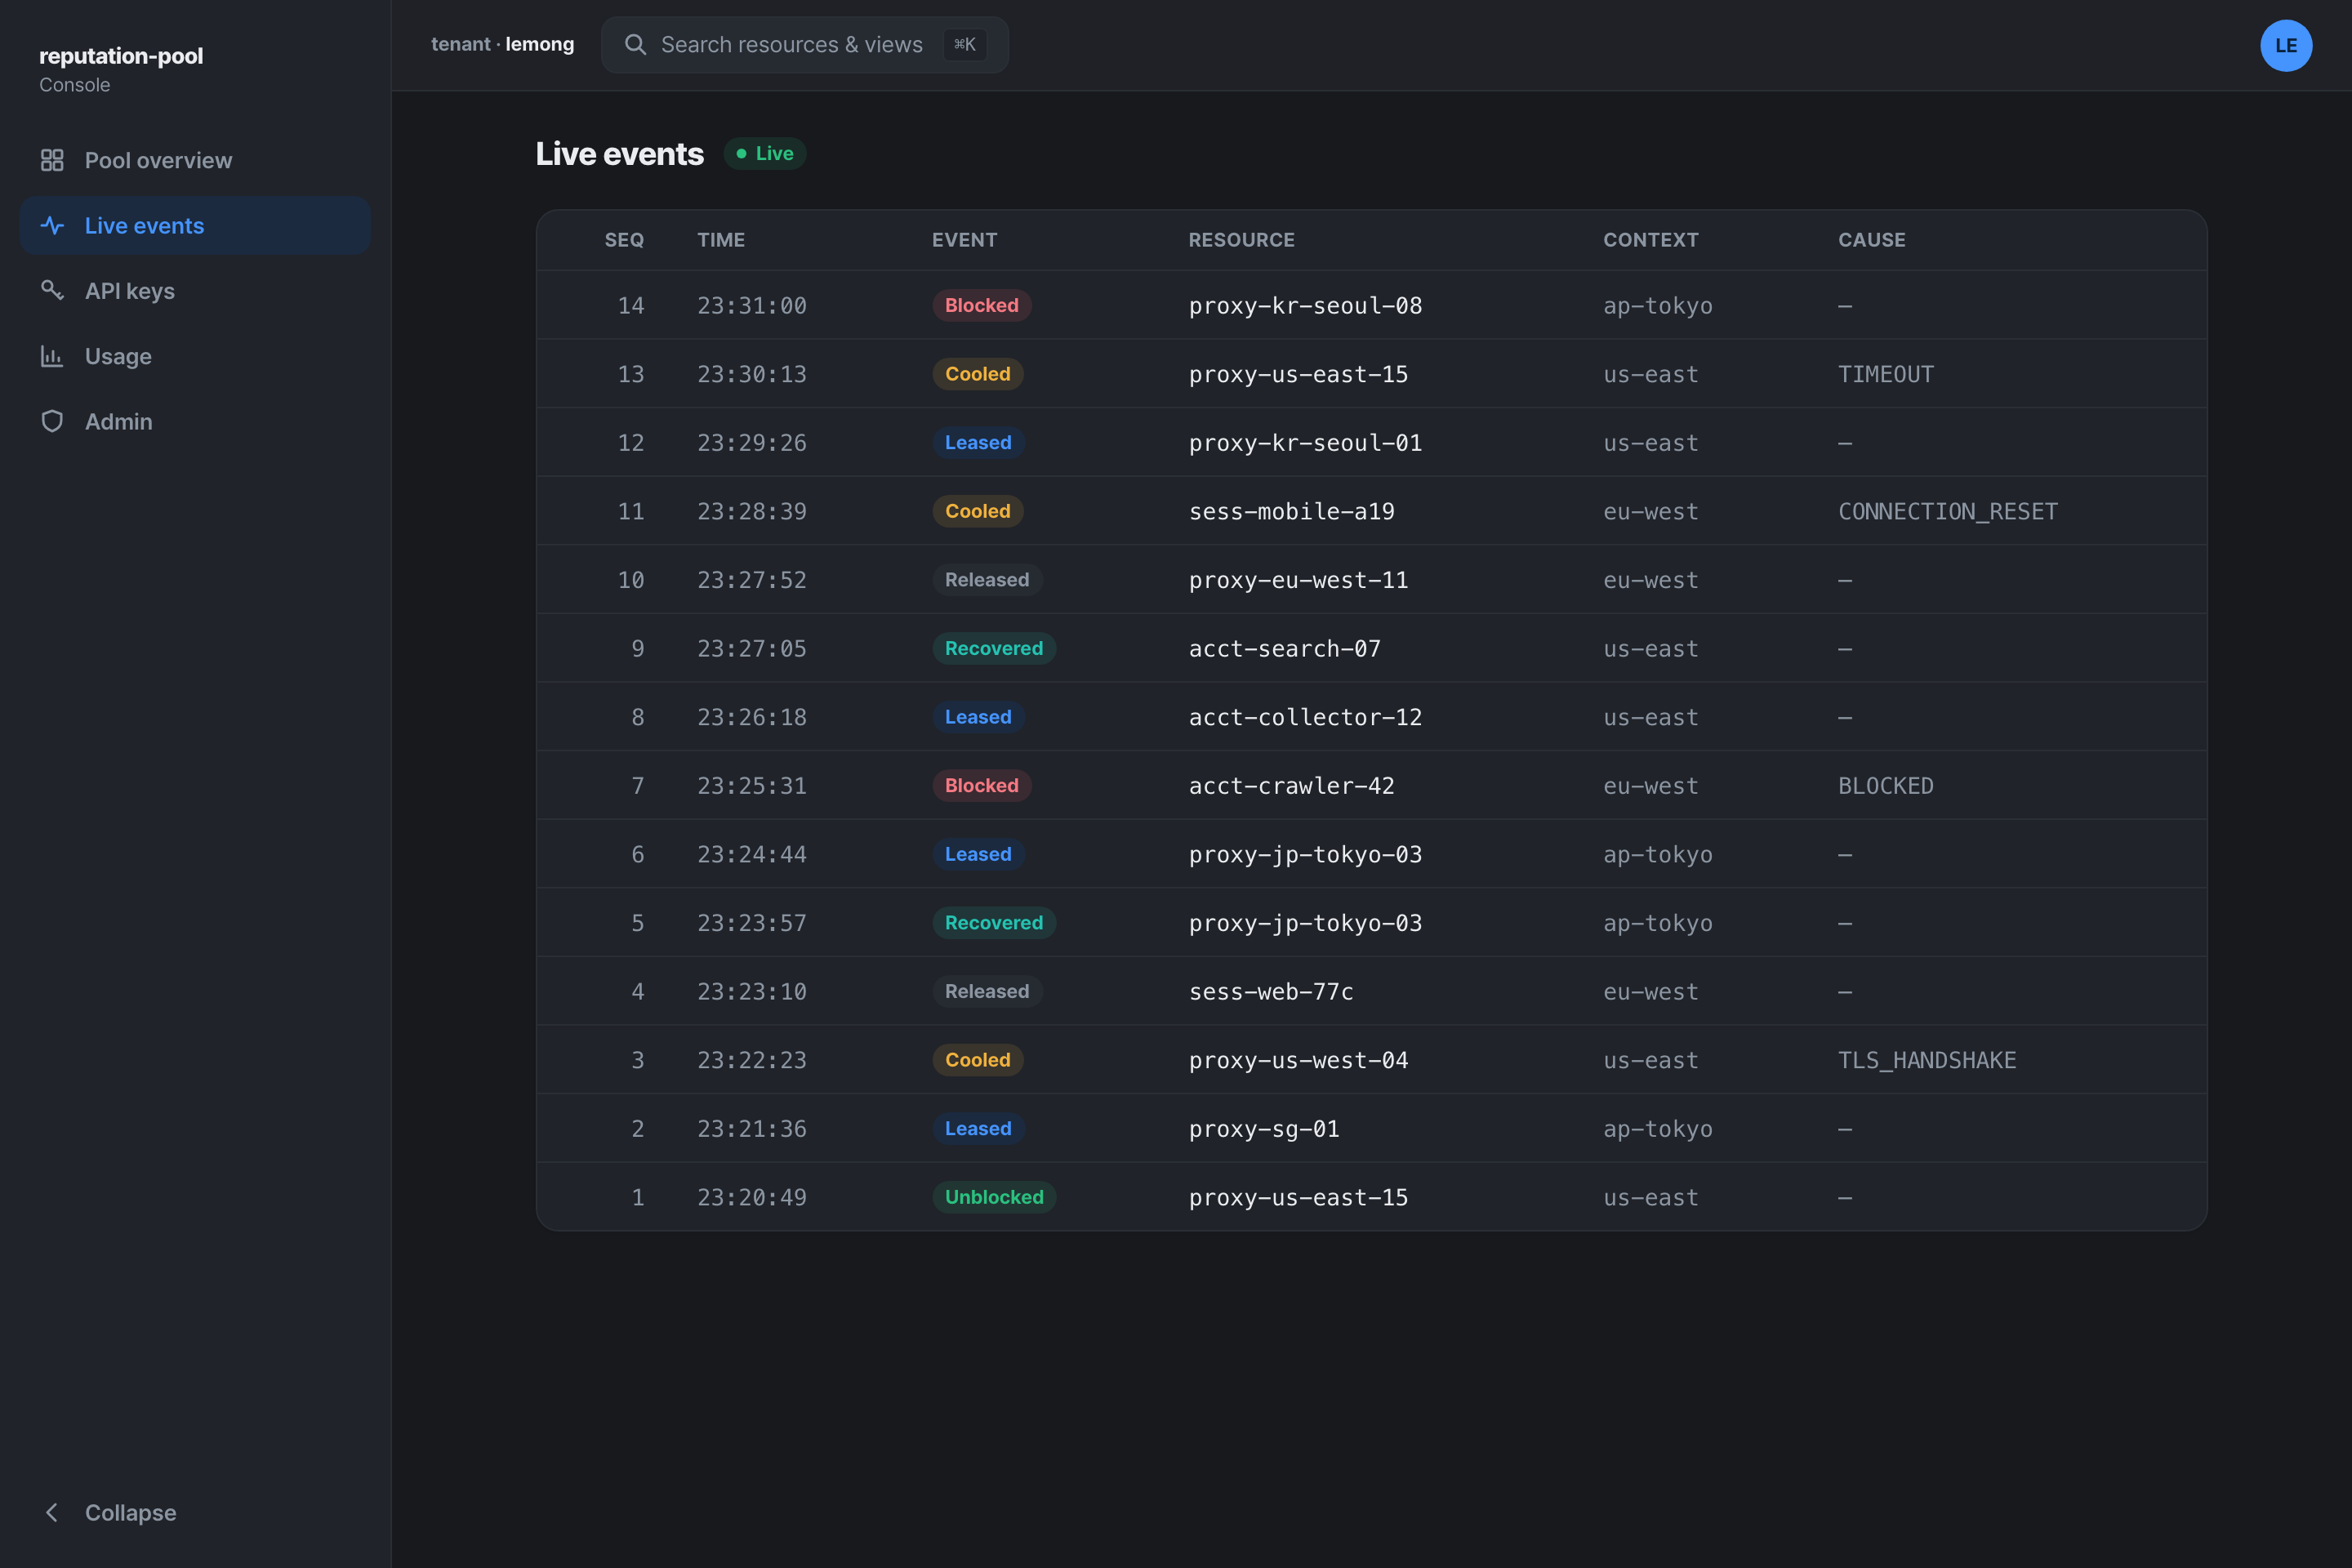Go to API keys page
The height and width of the screenshot is (1568, 2352).
click(195, 290)
